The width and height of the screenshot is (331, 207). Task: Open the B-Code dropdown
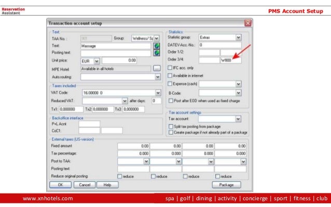click(x=238, y=93)
